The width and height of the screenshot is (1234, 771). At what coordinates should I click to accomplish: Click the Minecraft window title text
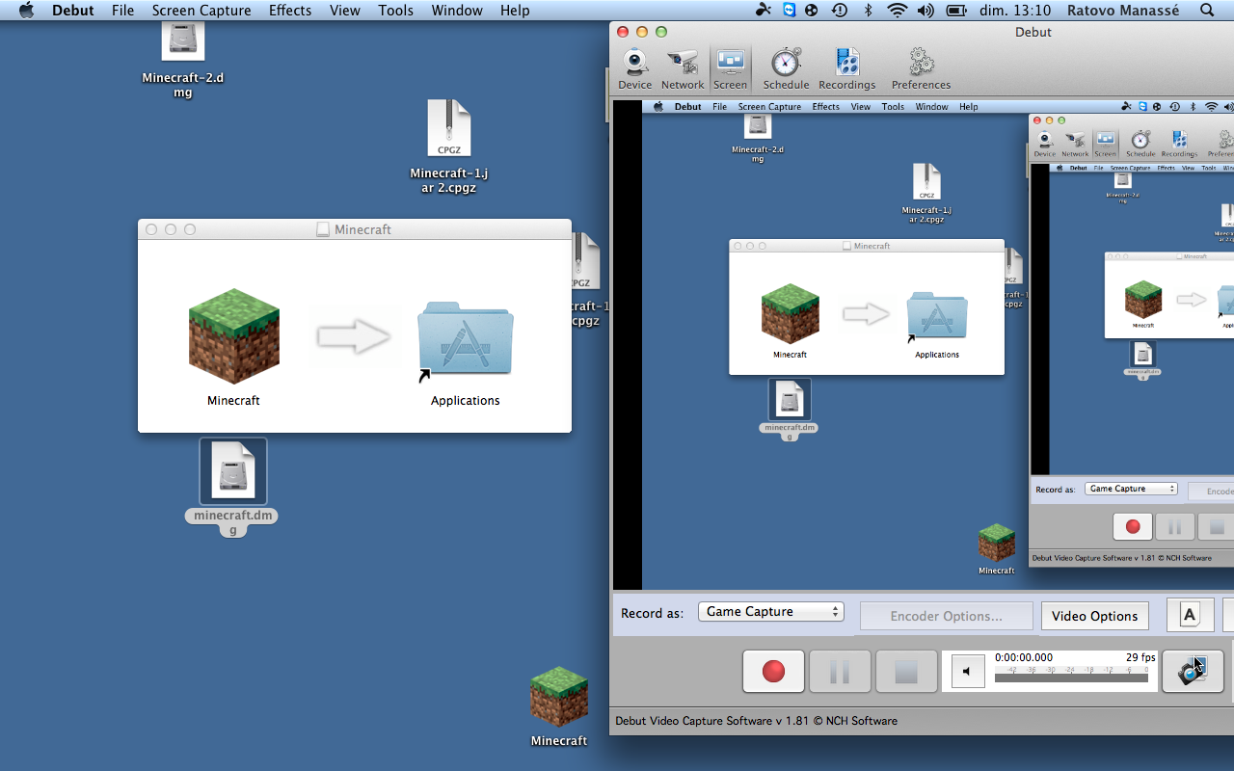tap(363, 230)
